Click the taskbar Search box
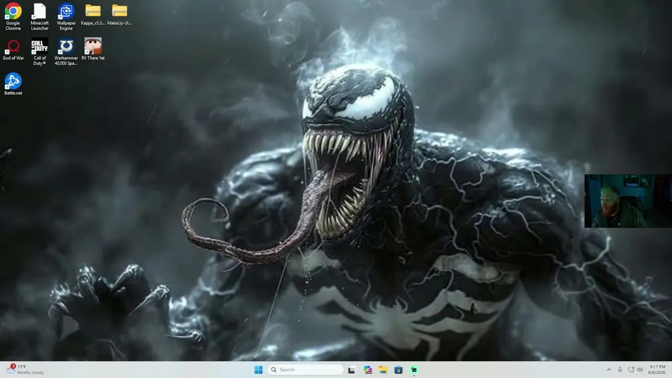 pyautogui.click(x=305, y=370)
